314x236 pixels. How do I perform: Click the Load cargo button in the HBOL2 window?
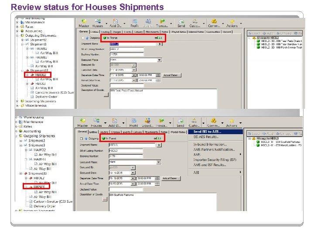click(x=254, y=33)
